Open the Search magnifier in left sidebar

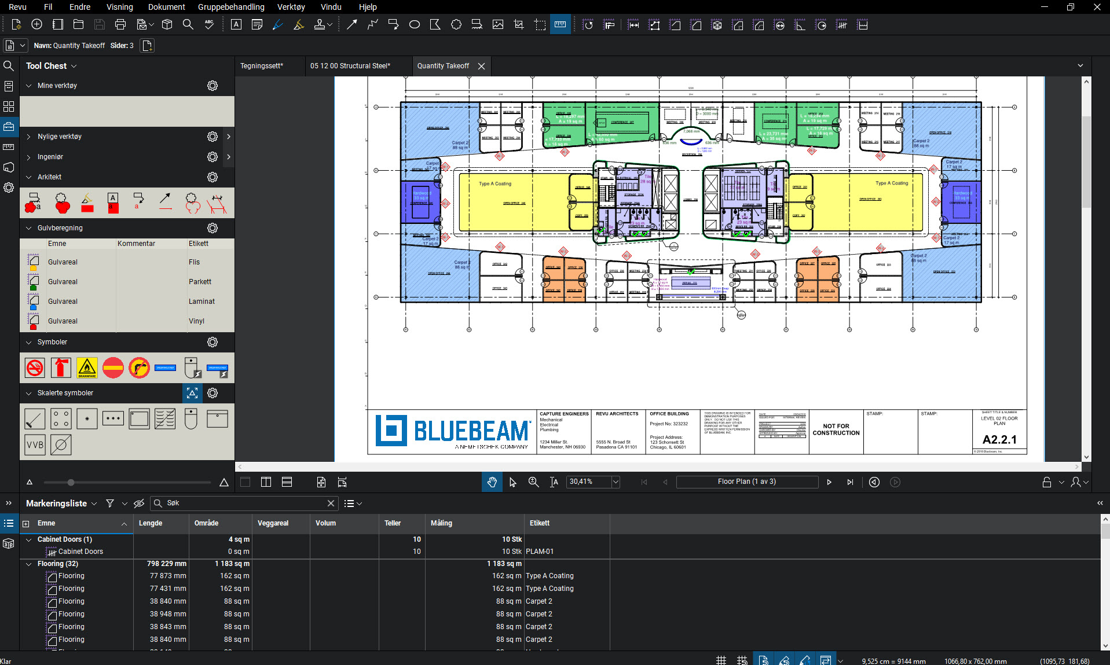point(9,66)
